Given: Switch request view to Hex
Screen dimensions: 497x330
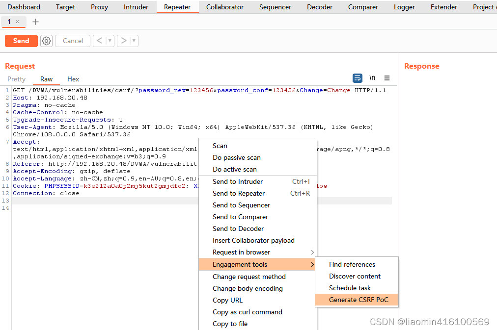Looking at the screenshot, I should pos(73,79).
